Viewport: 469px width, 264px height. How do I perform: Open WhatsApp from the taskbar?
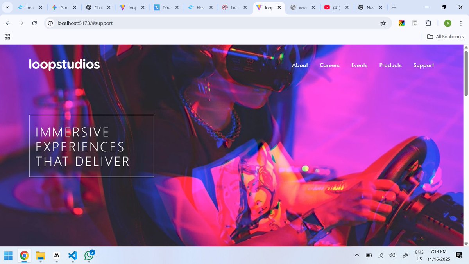[x=88, y=256]
